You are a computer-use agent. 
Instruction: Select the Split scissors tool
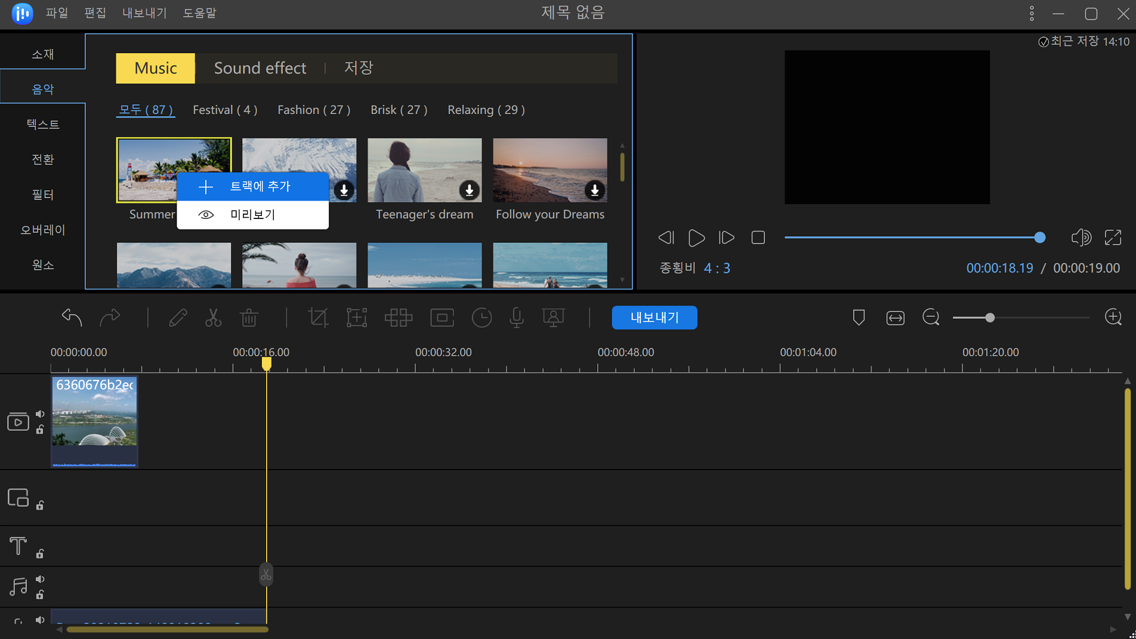[x=213, y=317]
